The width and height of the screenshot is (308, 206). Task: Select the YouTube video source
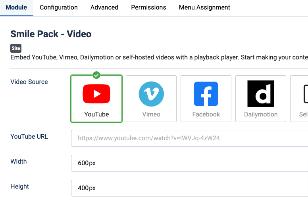point(96,99)
